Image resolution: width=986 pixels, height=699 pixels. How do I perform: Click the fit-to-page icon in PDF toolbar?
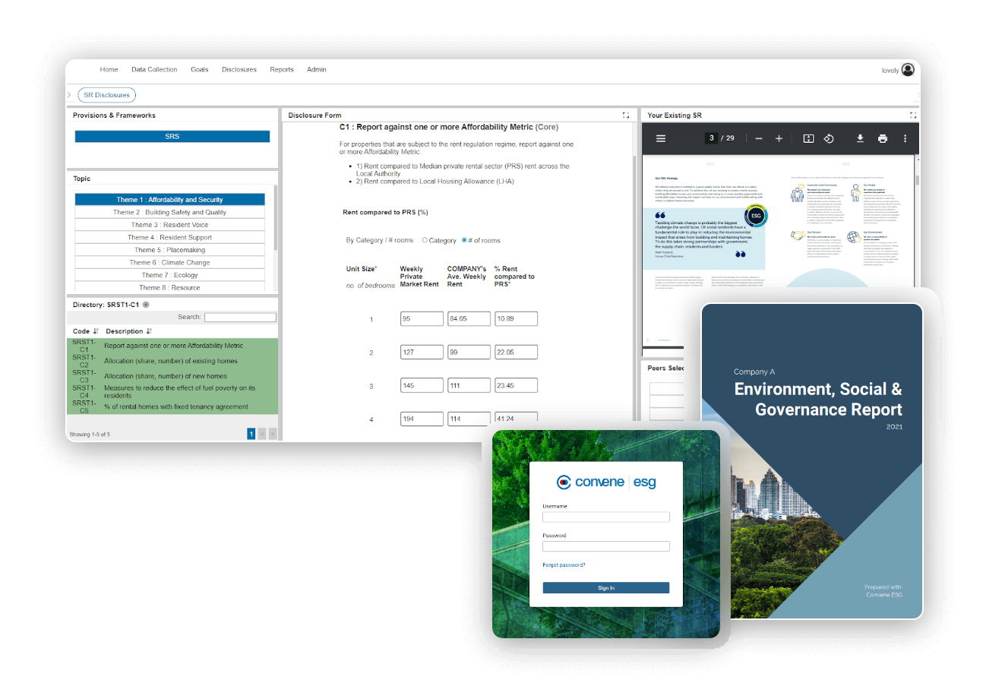click(x=808, y=138)
